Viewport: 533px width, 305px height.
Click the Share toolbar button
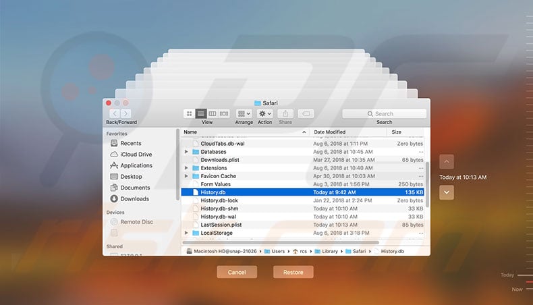tap(285, 113)
